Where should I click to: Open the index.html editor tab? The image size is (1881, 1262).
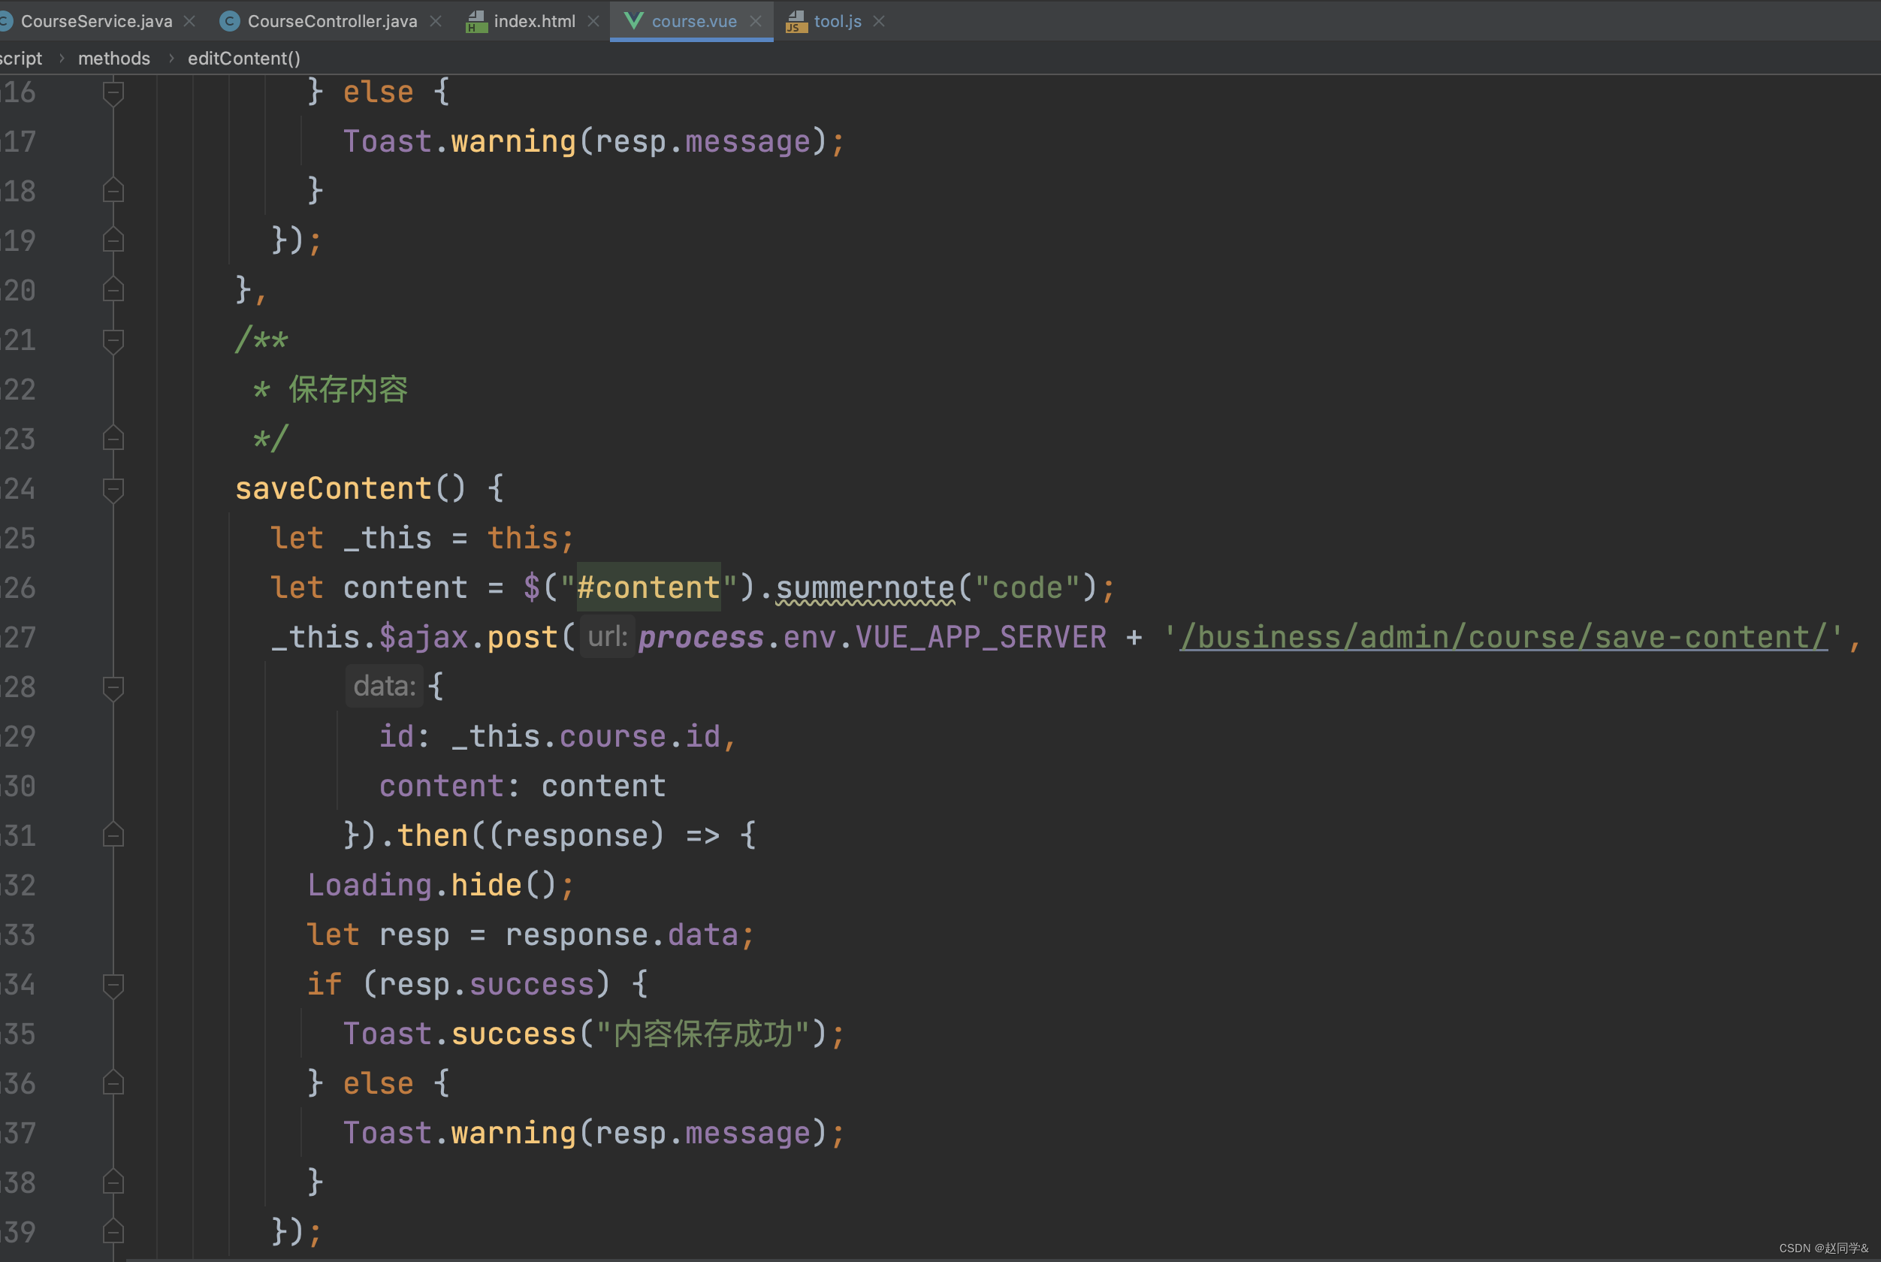533,22
